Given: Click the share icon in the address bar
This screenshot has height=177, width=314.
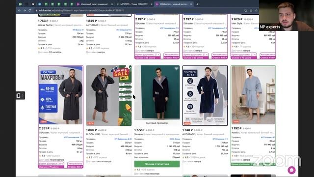Looking at the screenshot, I should pyautogui.click(x=251, y=10).
